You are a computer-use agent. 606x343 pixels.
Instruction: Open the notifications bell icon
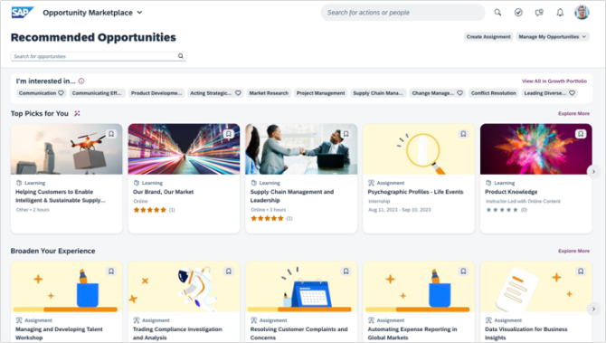[x=560, y=13]
